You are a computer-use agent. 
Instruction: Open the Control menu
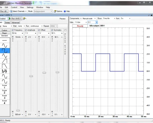(14, 7)
